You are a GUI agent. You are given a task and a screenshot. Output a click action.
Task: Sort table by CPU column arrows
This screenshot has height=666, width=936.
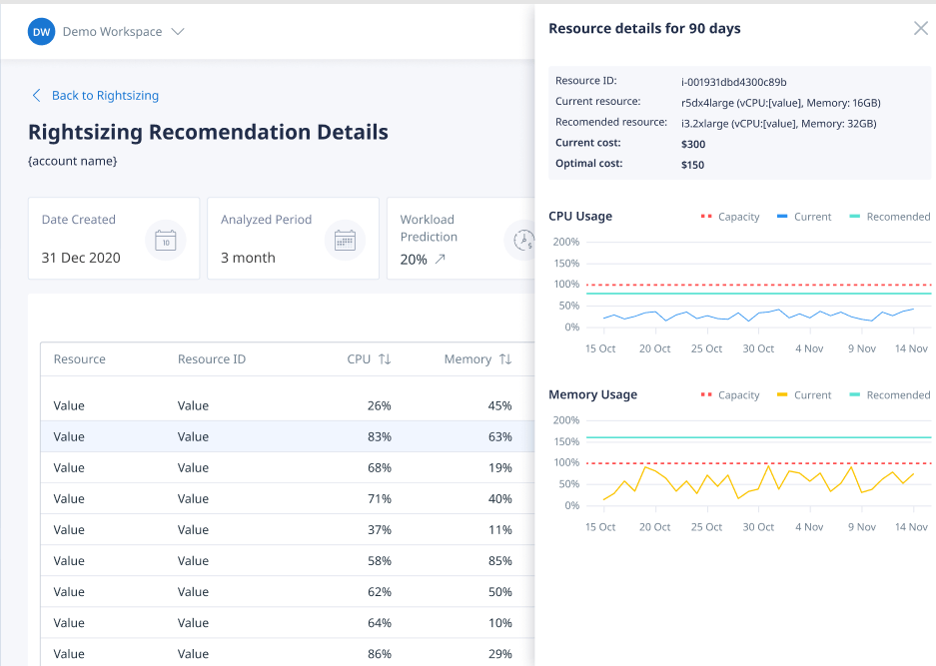385,359
